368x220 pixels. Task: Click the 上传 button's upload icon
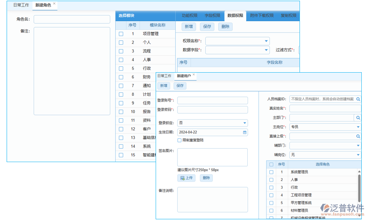(x=183, y=178)
